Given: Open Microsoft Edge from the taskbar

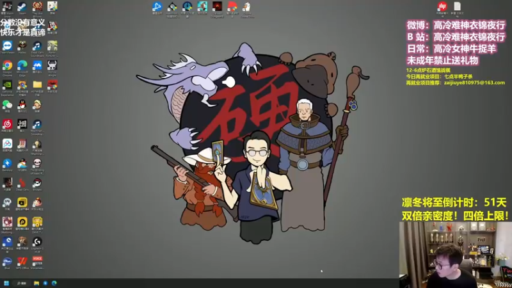Looking at the screenshot, I should (x=54, y=283).
